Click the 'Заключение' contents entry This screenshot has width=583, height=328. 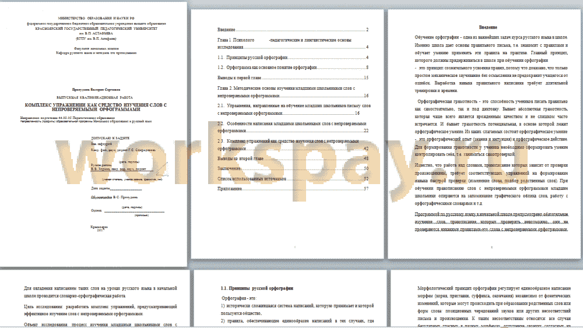(x=293, y=168)
